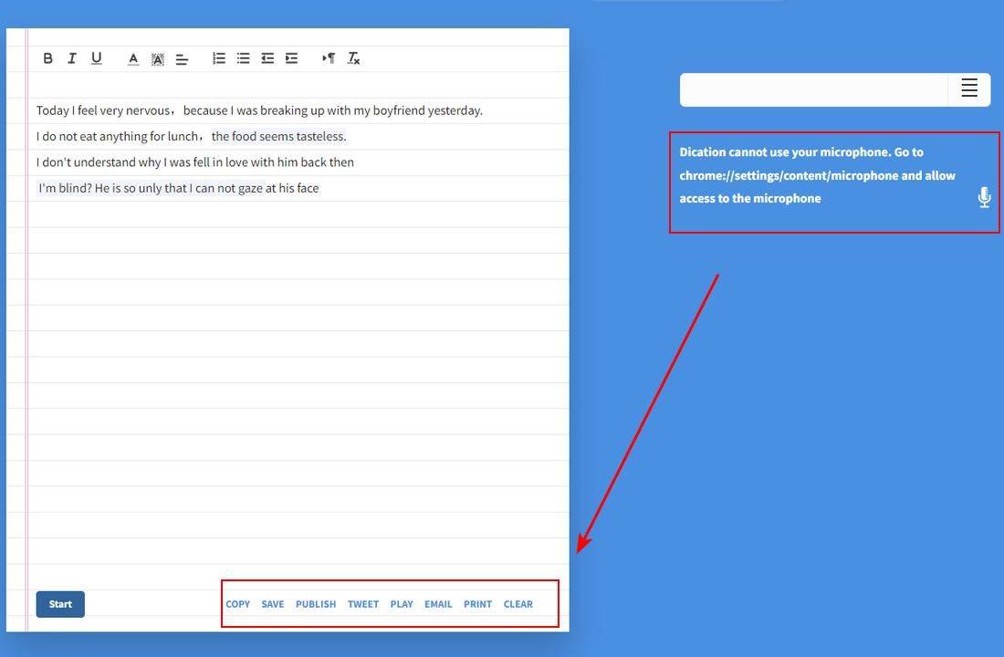Clear text formatting

click(353, 58)
